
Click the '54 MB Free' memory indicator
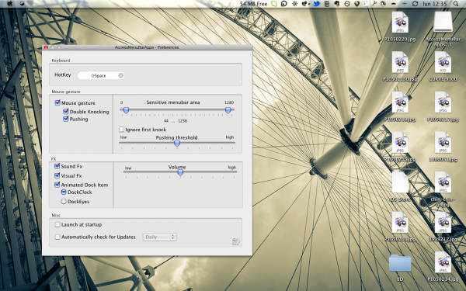(x=253, y=4)
